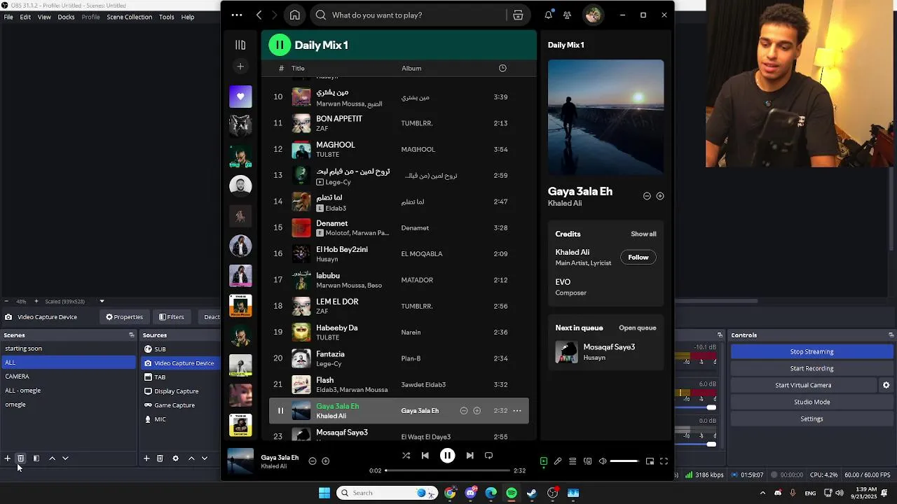Open Spotify miniplayer icon

[650, 461]
